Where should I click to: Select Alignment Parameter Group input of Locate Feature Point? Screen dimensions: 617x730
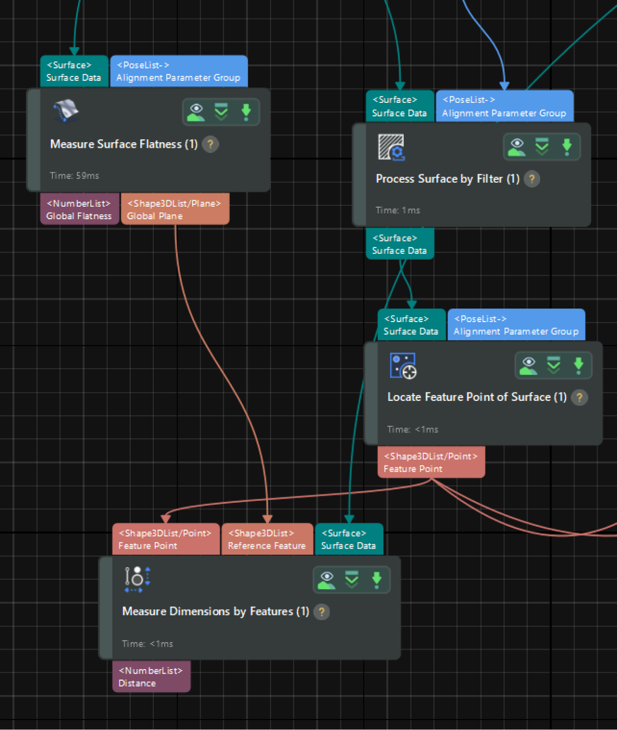516,325
